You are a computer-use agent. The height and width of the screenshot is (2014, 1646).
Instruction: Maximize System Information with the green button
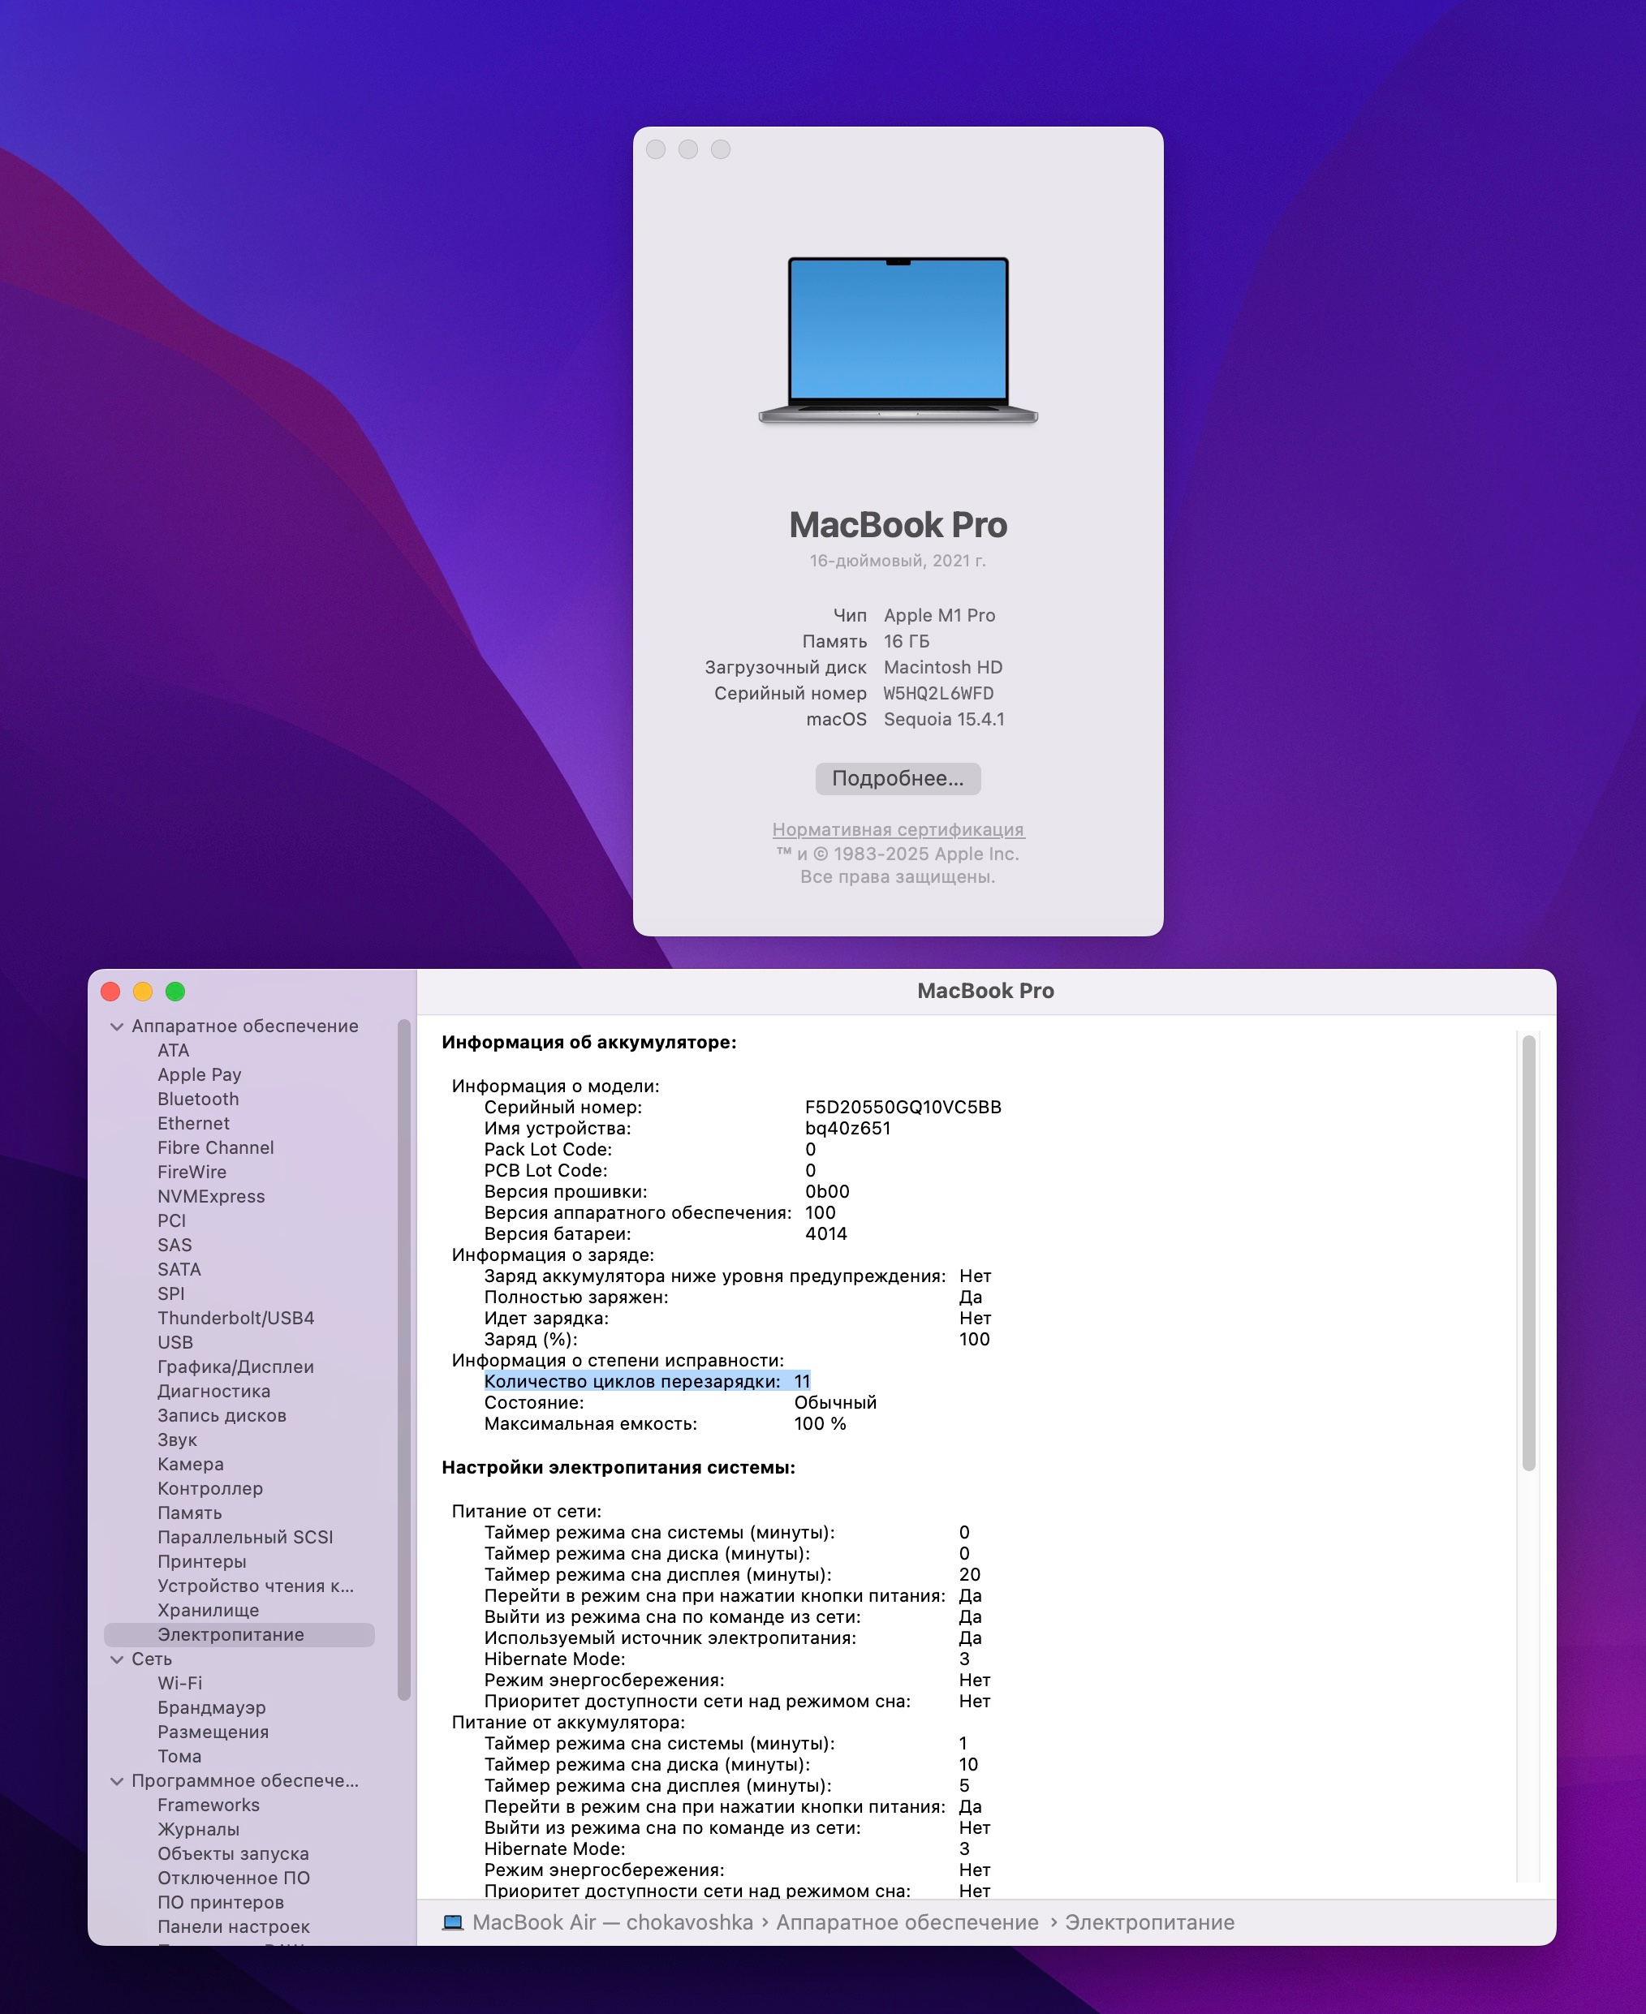(175, 992)
